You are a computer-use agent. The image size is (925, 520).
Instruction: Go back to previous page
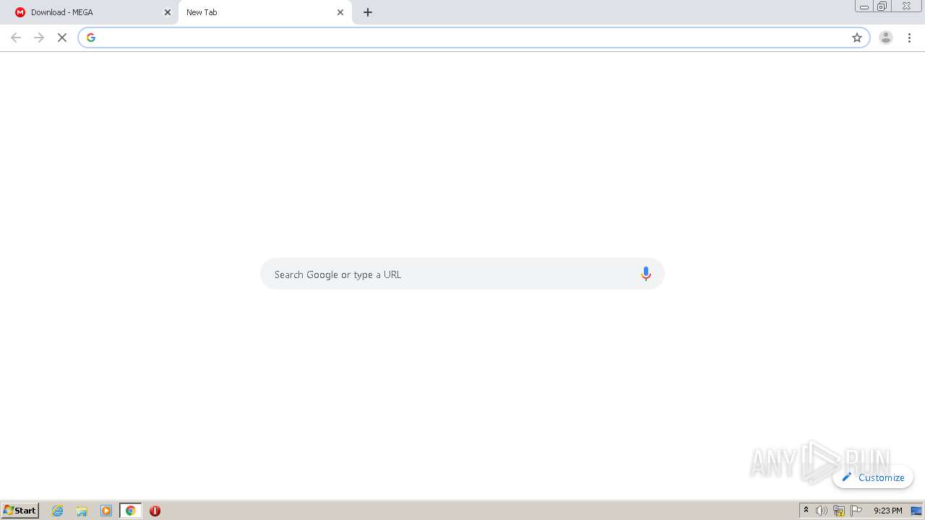16,38
